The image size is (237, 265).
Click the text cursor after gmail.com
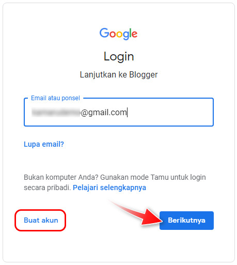127,112
